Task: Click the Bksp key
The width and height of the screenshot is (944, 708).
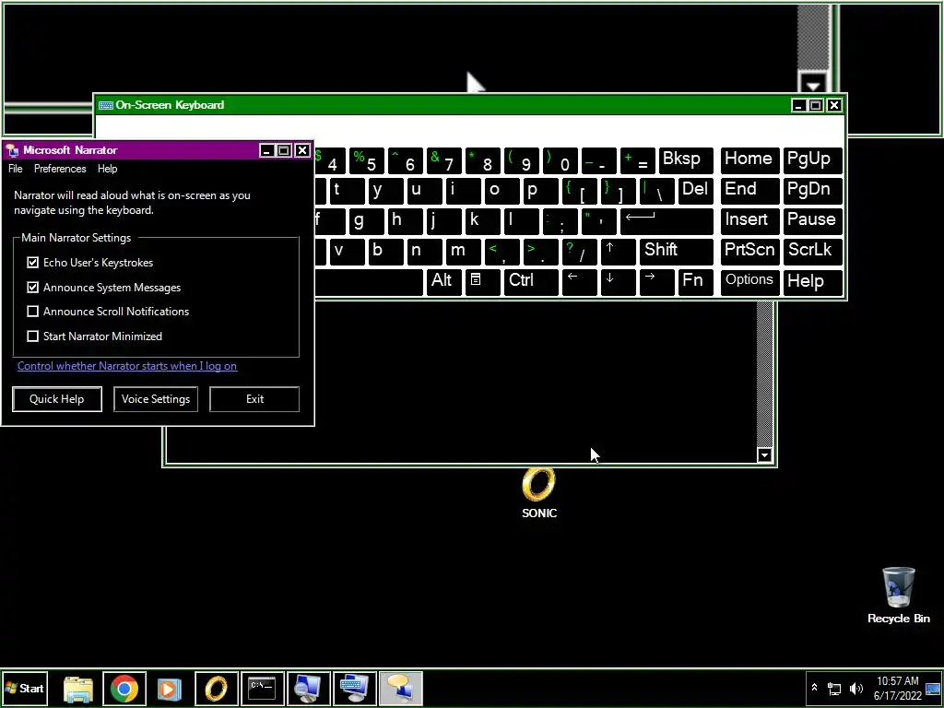Action: 686,159
